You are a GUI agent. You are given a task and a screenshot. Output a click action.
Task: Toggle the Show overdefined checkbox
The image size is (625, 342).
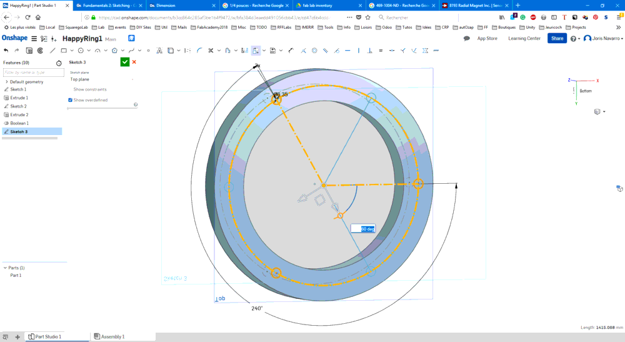70,100
